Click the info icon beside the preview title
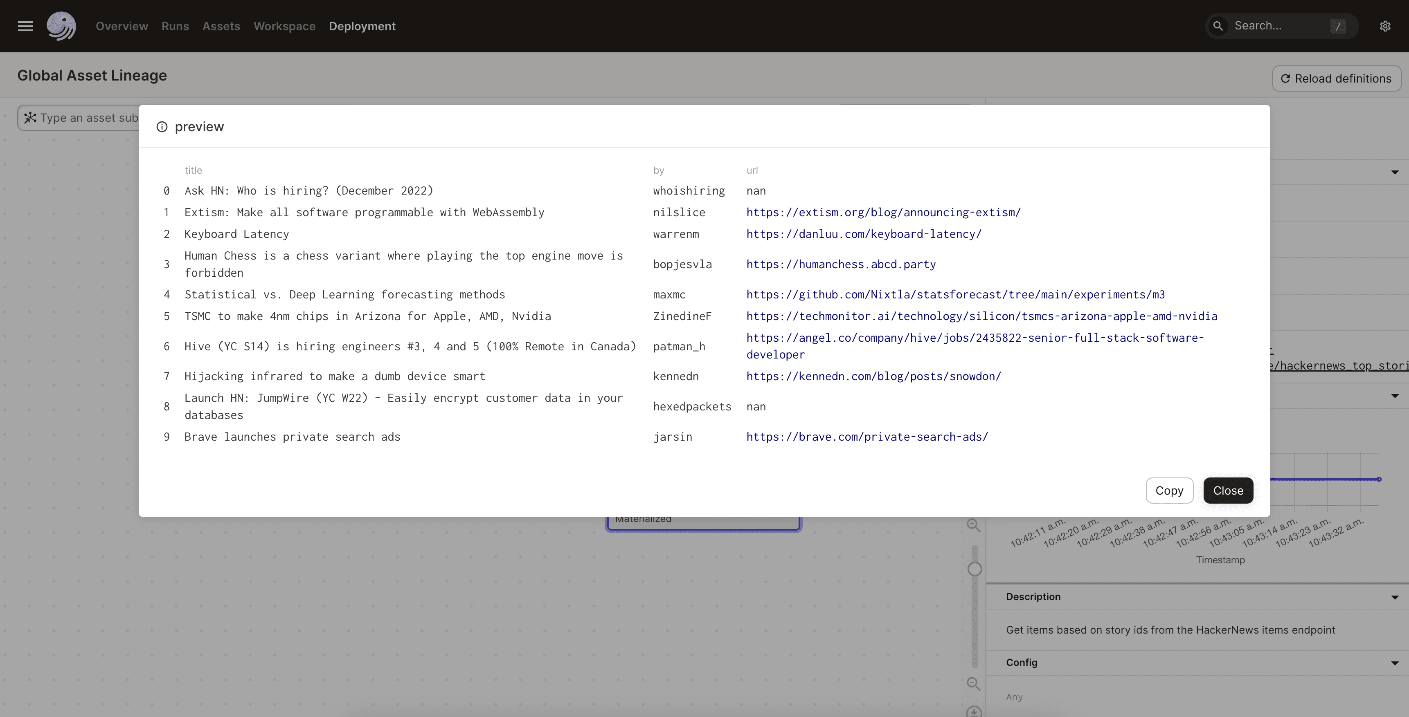The image size is (1409, 717). coord(162,126)
